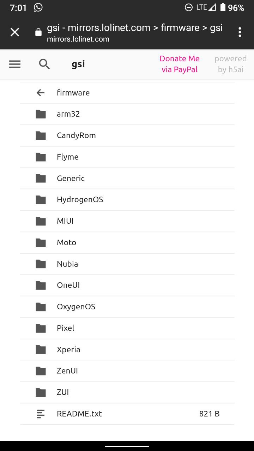This screenshot has width=254, height=451.
Task: Go back via the firmware arrow icon
Action: coord(41,93)
